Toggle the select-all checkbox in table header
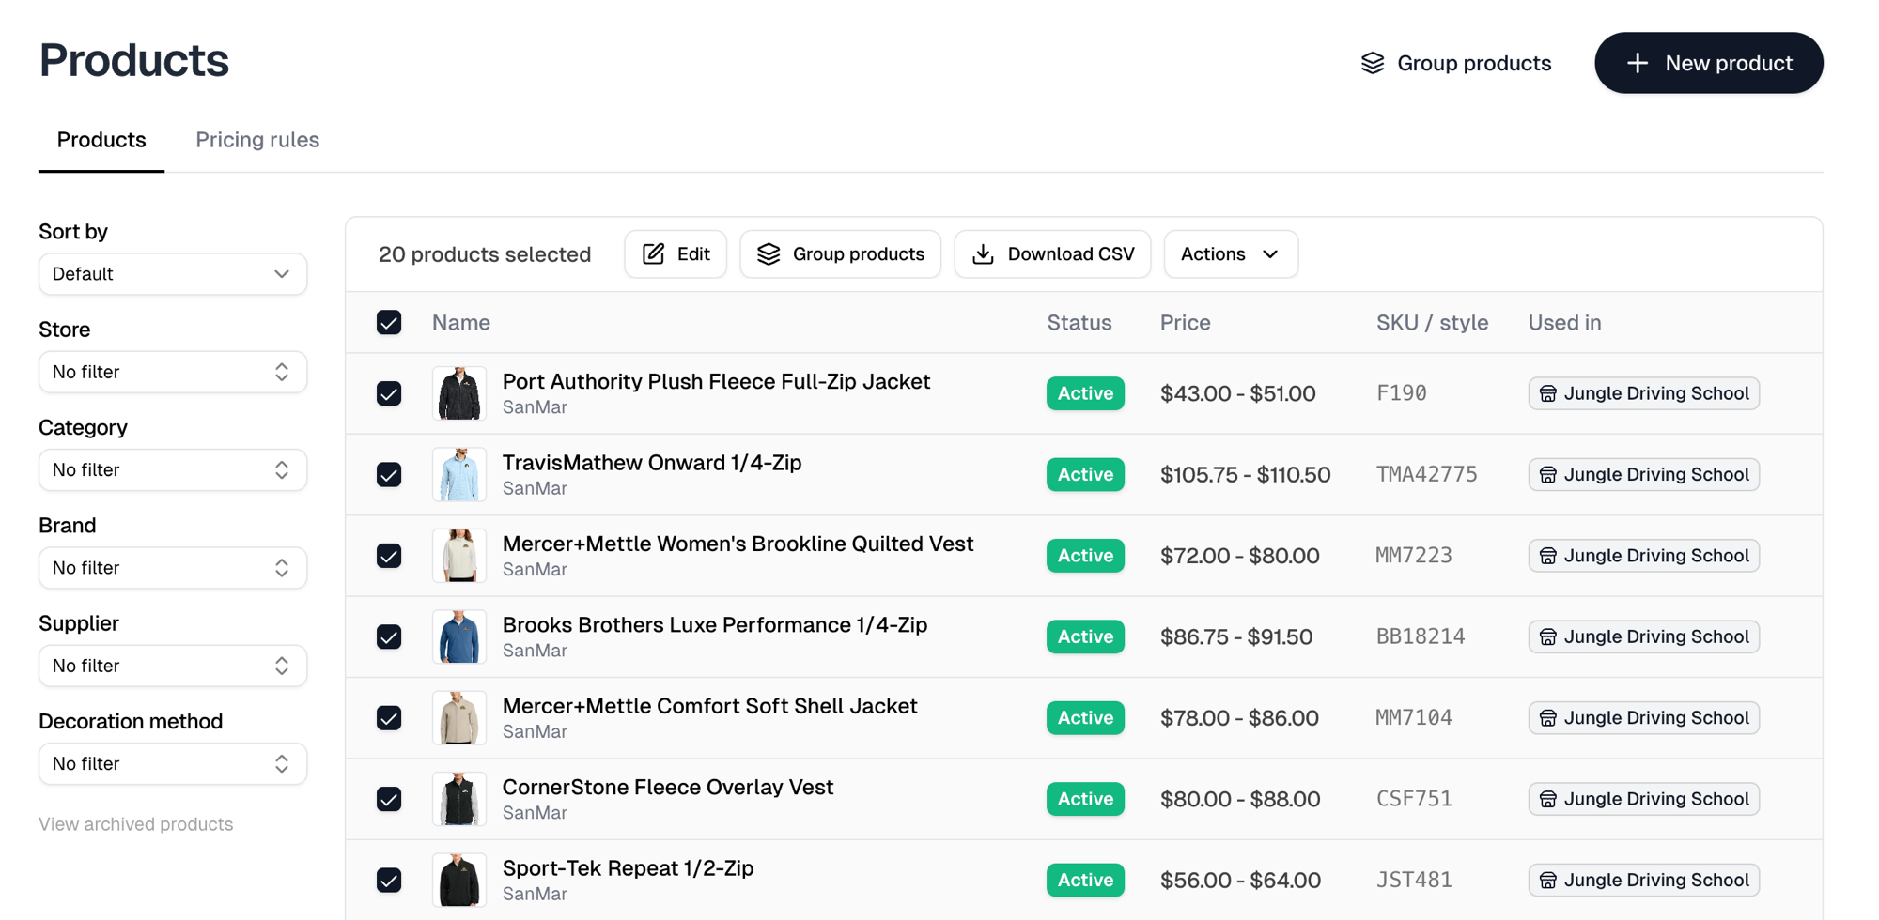 point(389,322)
